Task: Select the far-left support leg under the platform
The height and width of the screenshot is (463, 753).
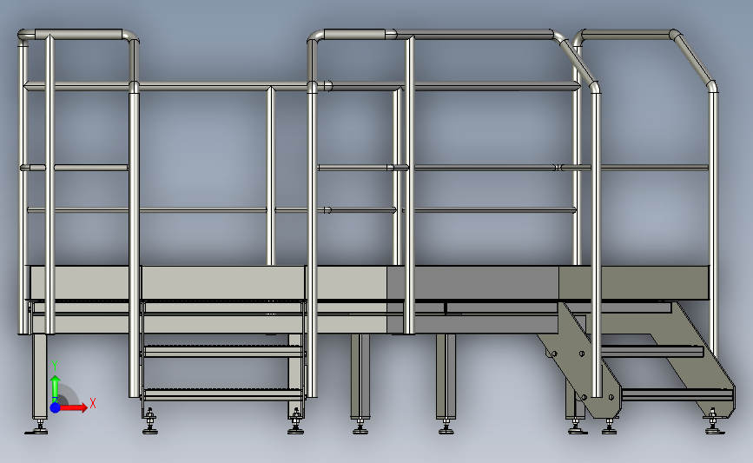Action: (x=39, y=376)
